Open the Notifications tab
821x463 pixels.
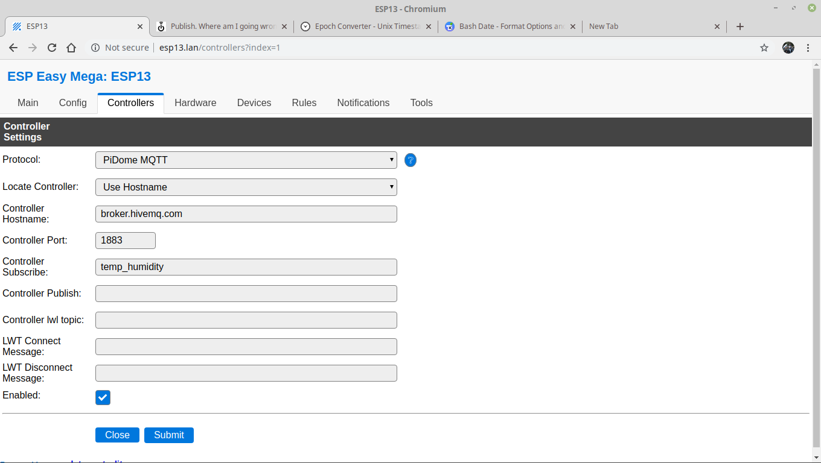[x=363, y=103]
